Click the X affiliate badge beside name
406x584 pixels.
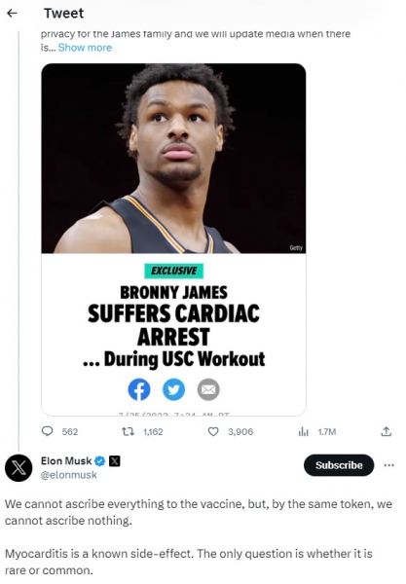point(115,461)
